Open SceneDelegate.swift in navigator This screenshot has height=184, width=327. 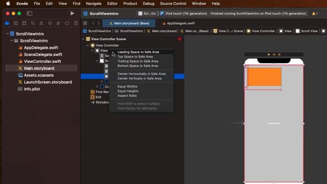point(43,55)
